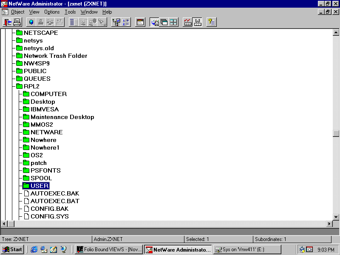Click the vertical scrollbar down arrow
This screenshot has width=340, height=255.
(x=336, y=217)
